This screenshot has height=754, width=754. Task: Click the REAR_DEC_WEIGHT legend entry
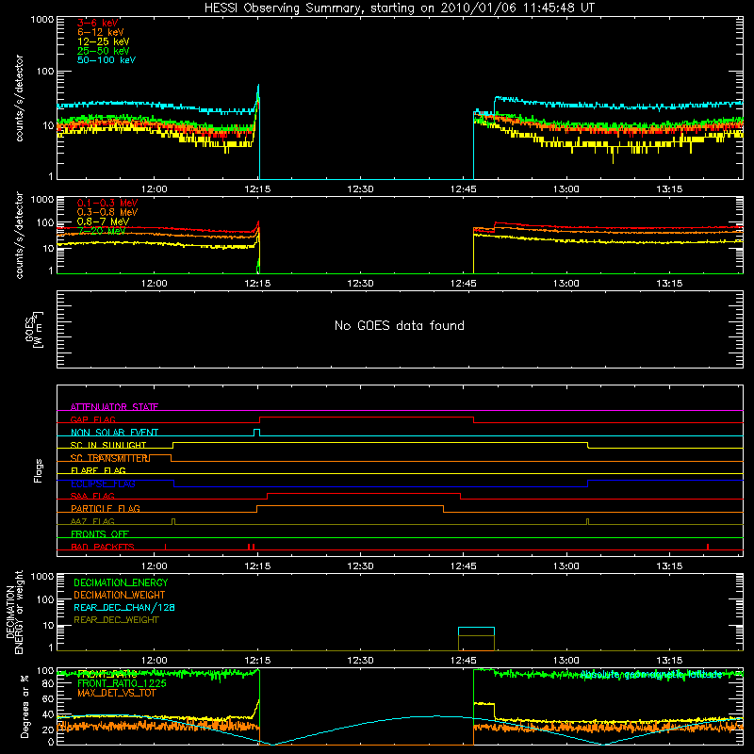[116, 620]
